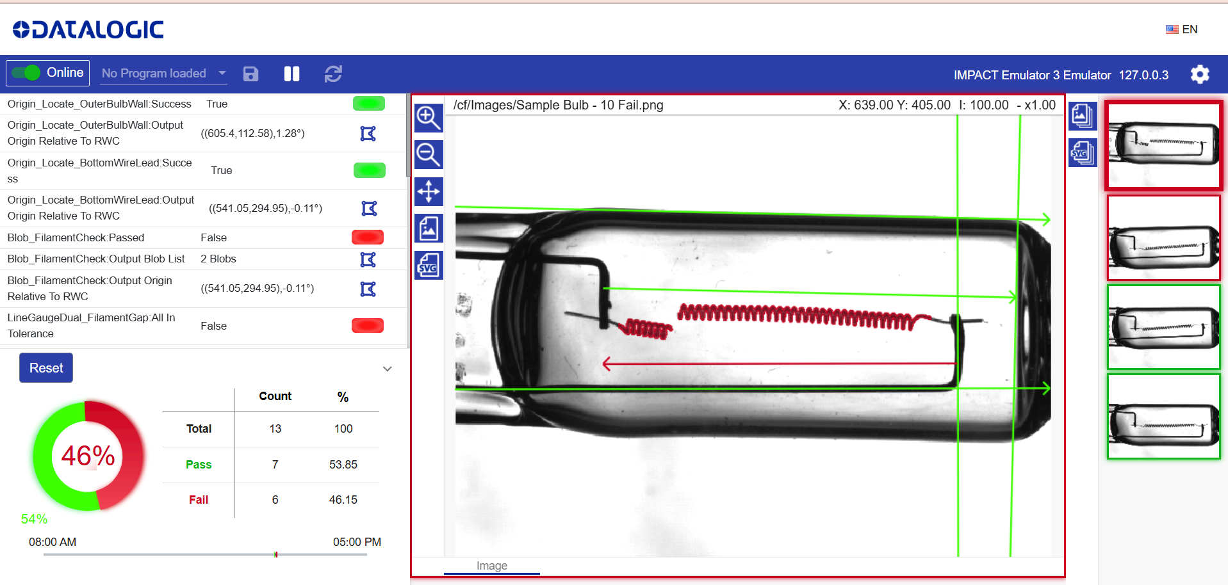The height and width of the screenshot is (585, 1228).
Task: Click the save all images icon beside thumbnails
Action: pos(1082,116)
